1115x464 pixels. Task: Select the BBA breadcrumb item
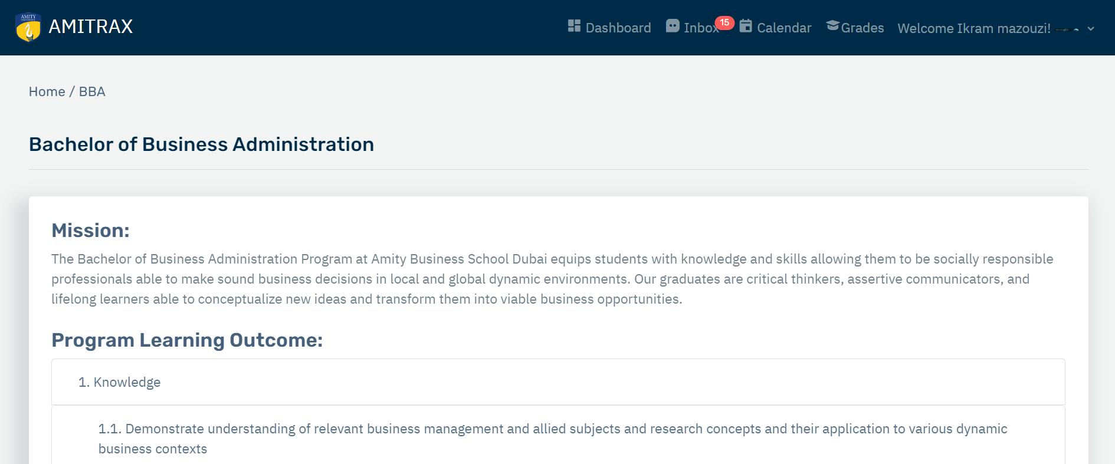point(92,91)
